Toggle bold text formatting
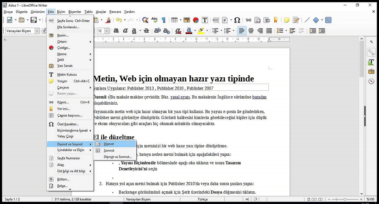The image size is (379, 204). (116, 31)
